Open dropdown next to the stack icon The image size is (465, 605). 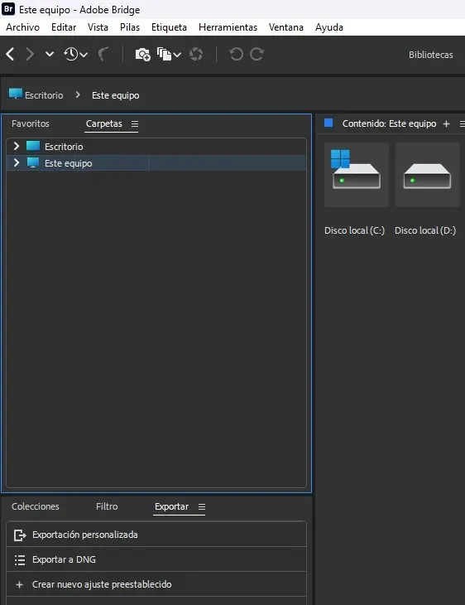pyautogui.click(x=177, y=55)
